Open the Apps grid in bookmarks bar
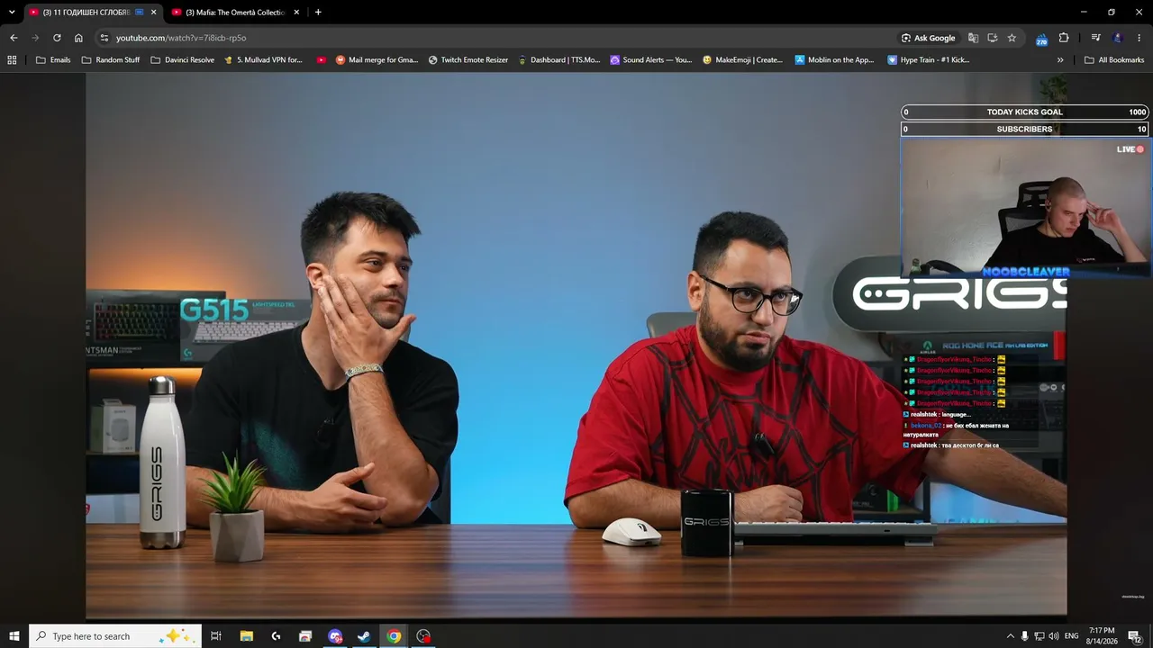This screenshot has height=648, width=1153. pyautogui.click(x=12, y=60)
